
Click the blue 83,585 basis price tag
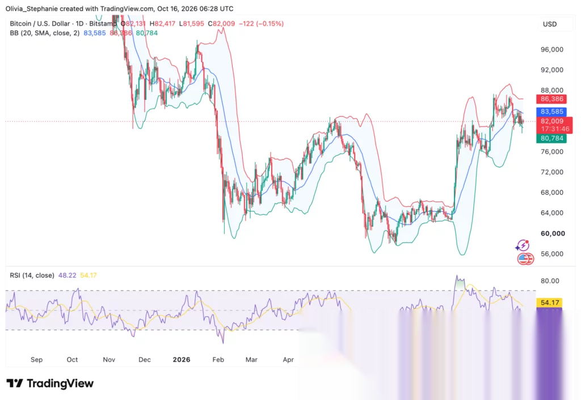pos(551,112)
